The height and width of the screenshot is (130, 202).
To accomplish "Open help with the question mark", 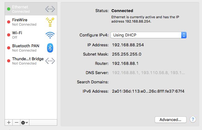I will (x=193, y=120).
